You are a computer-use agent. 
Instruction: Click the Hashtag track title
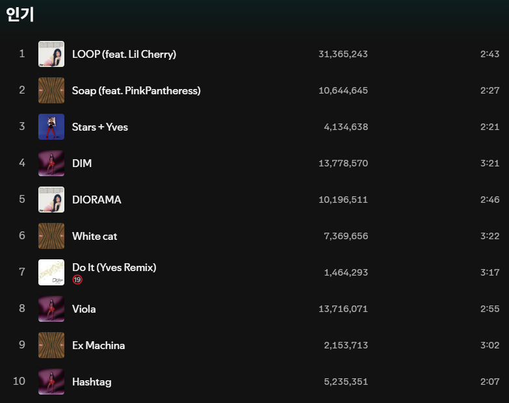pos(92,382)
